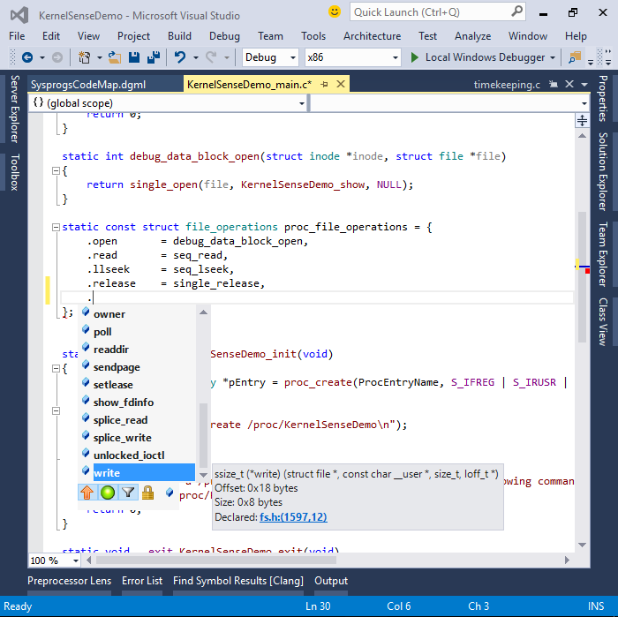Open toolbar overflow options button

pos(591,62)
